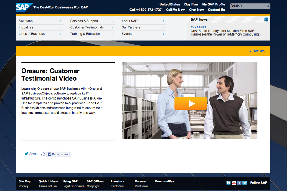This screenshot has height=191, width=287.
Task: Click the Communities footer link
Action: pyautogui.click(x=164, y=181)
